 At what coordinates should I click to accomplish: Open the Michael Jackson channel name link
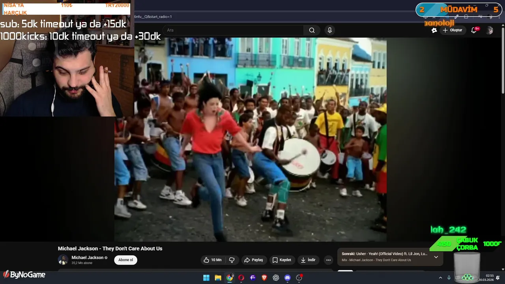click(87, 258)
